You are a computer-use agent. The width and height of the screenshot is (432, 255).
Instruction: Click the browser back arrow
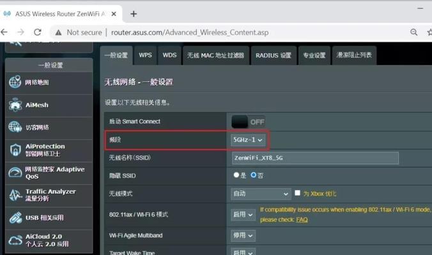point(4,32)
